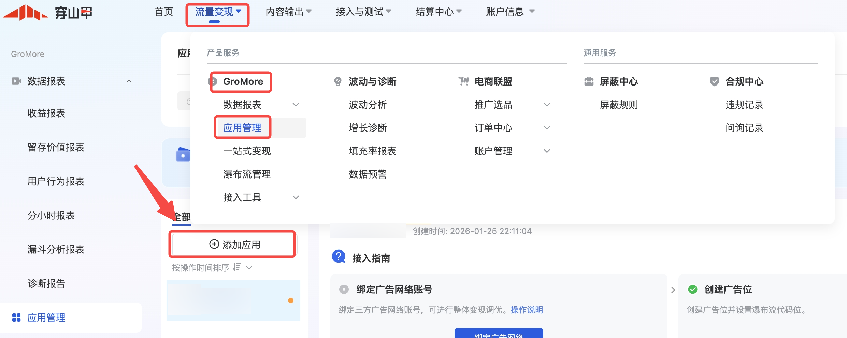This screenshot has width=847, height=338.
Task: Select 瀑布流管理 in the dropdown menu
Action: coord(247,174)
